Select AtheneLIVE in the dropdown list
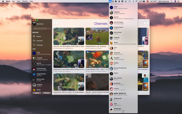 (123, 99)
